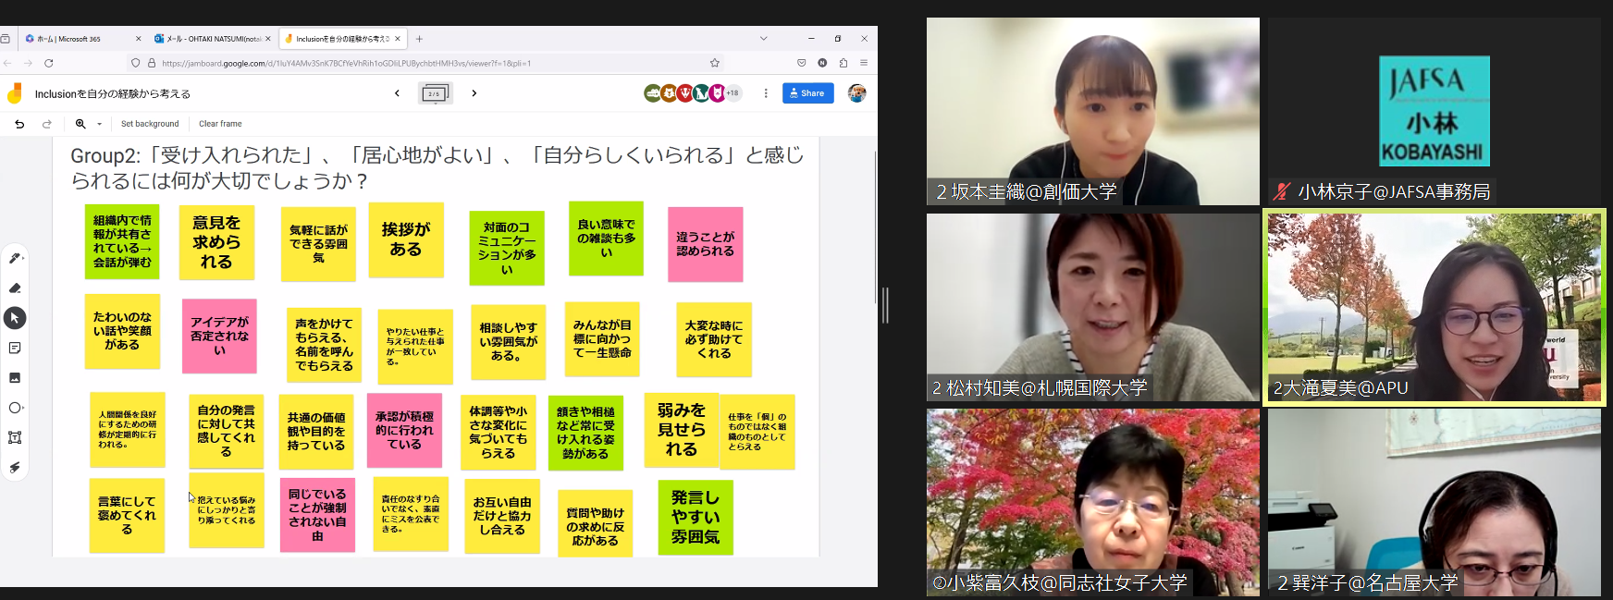Image resolution: width=1613 pixels, height=600 pixels.
Task: Open the zoom level dropdown arrow
Action: 99,124
